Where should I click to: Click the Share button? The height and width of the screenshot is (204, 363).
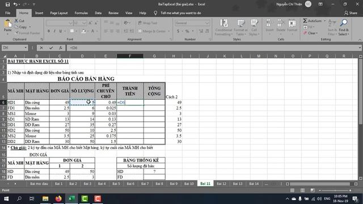pos(351,13)
